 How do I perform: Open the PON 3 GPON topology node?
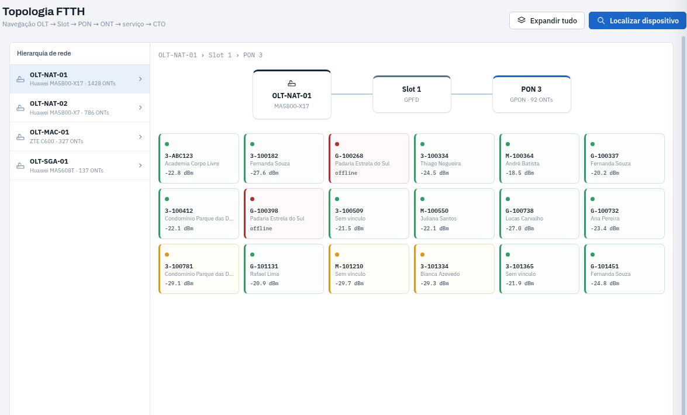tap(531, 94)
